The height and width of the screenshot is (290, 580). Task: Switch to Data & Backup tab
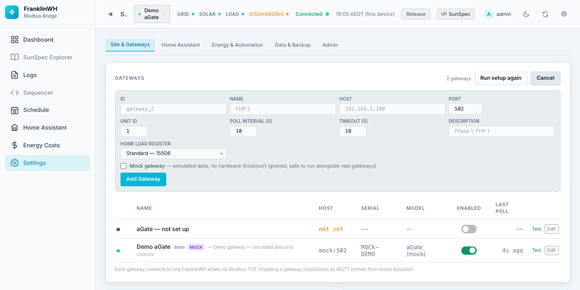click(293, 45)
